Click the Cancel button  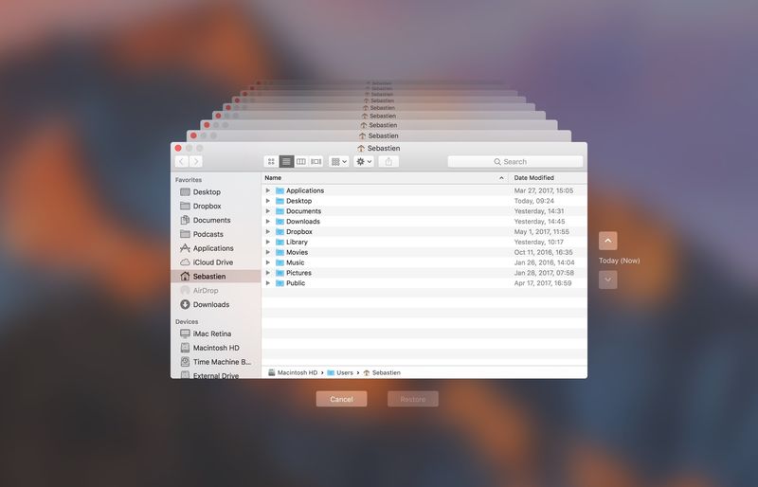click(341, 399)
